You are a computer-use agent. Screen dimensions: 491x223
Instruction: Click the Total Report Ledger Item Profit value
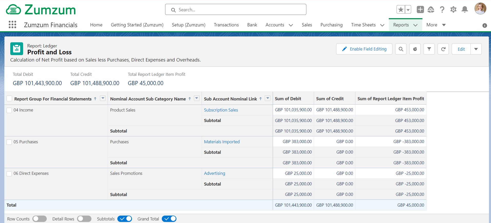tap(146, 83)
